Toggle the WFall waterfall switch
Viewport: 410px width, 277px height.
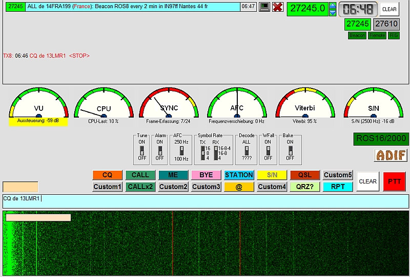(267, 150)
